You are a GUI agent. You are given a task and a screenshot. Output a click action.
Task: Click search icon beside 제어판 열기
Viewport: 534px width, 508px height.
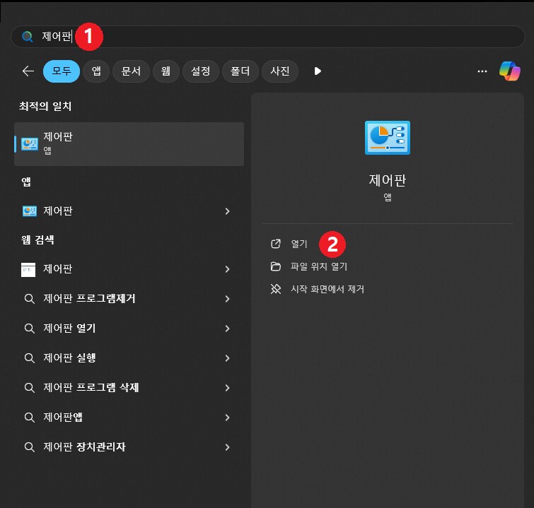(x=30, y=329)
